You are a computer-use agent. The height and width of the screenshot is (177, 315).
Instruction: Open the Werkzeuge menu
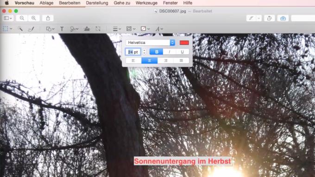click(x=146, y=3)
